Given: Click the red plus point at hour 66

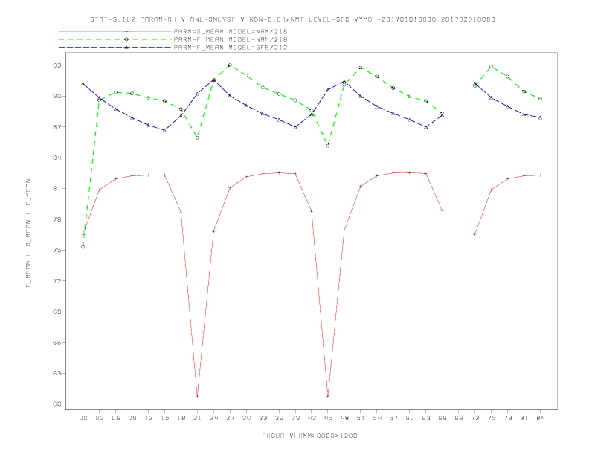Looking at the screenshot, I should click(442, 211).
